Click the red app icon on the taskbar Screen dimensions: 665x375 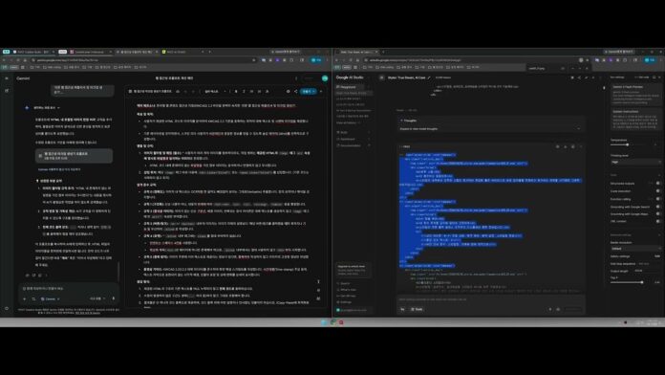pos(341,322)
